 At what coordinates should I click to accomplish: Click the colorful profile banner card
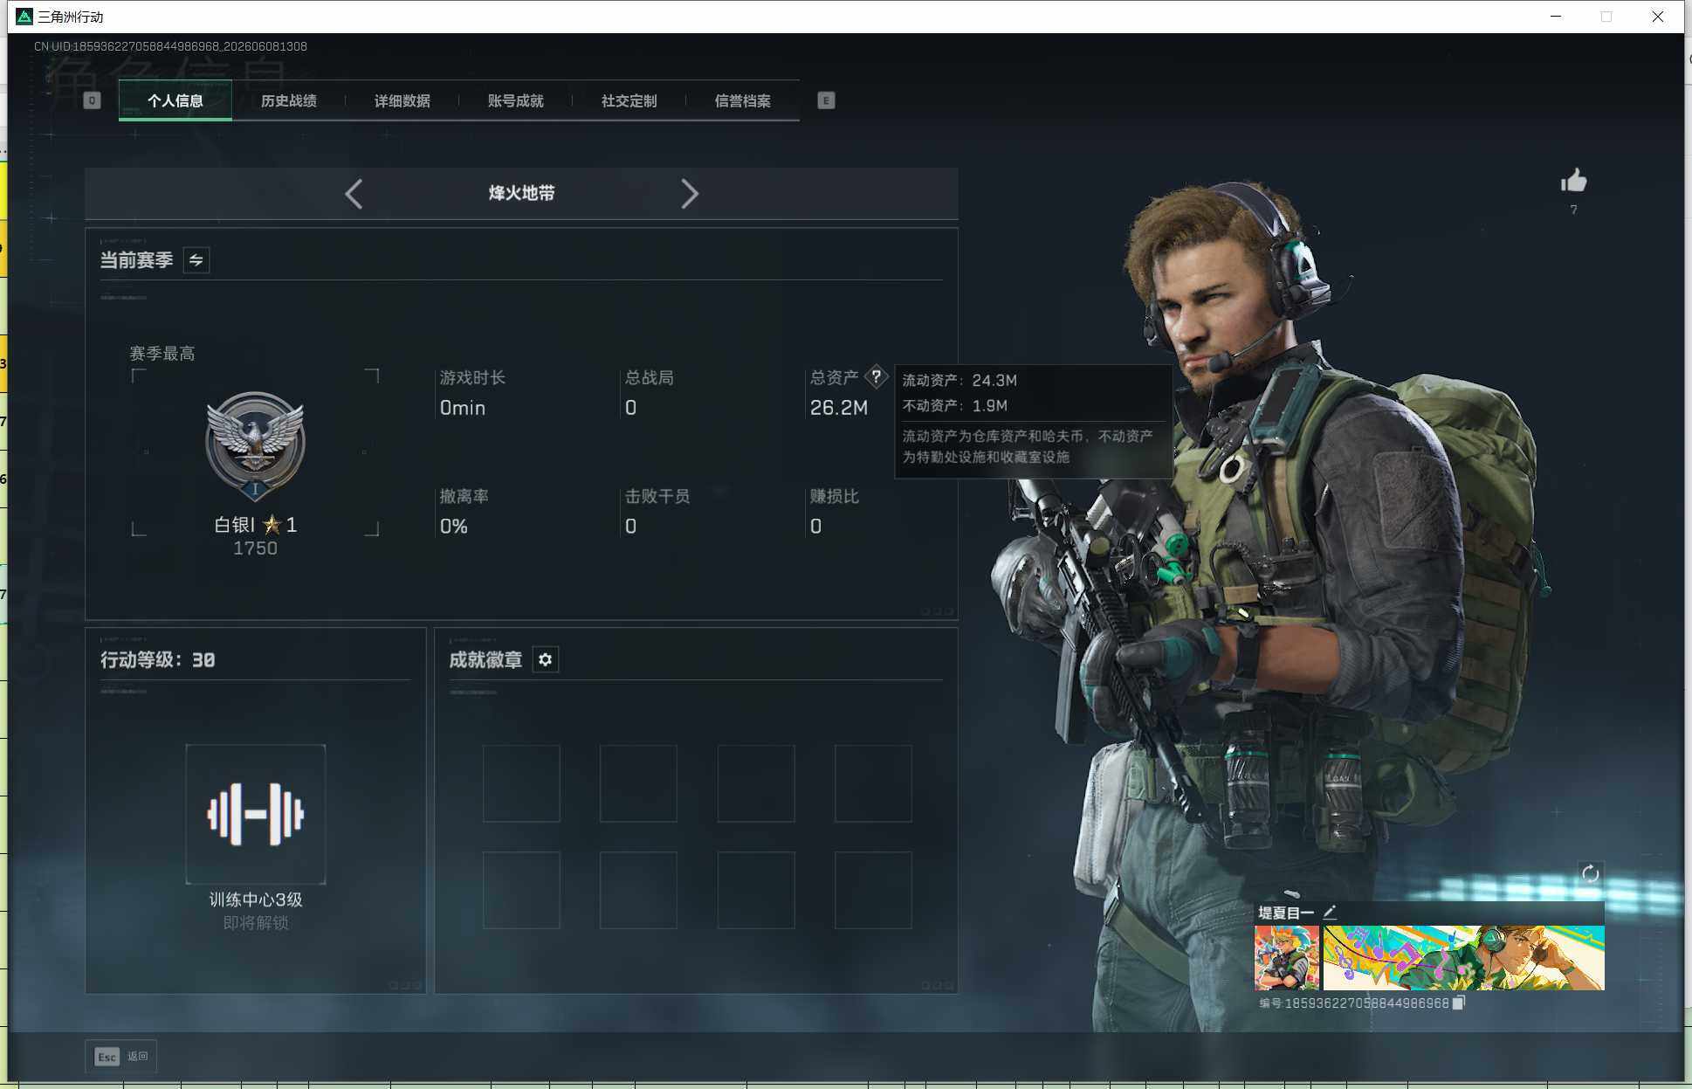(x=1464, y=958)
